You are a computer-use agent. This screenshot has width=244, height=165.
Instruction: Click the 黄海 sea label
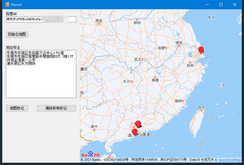click(x=211, y=18)
